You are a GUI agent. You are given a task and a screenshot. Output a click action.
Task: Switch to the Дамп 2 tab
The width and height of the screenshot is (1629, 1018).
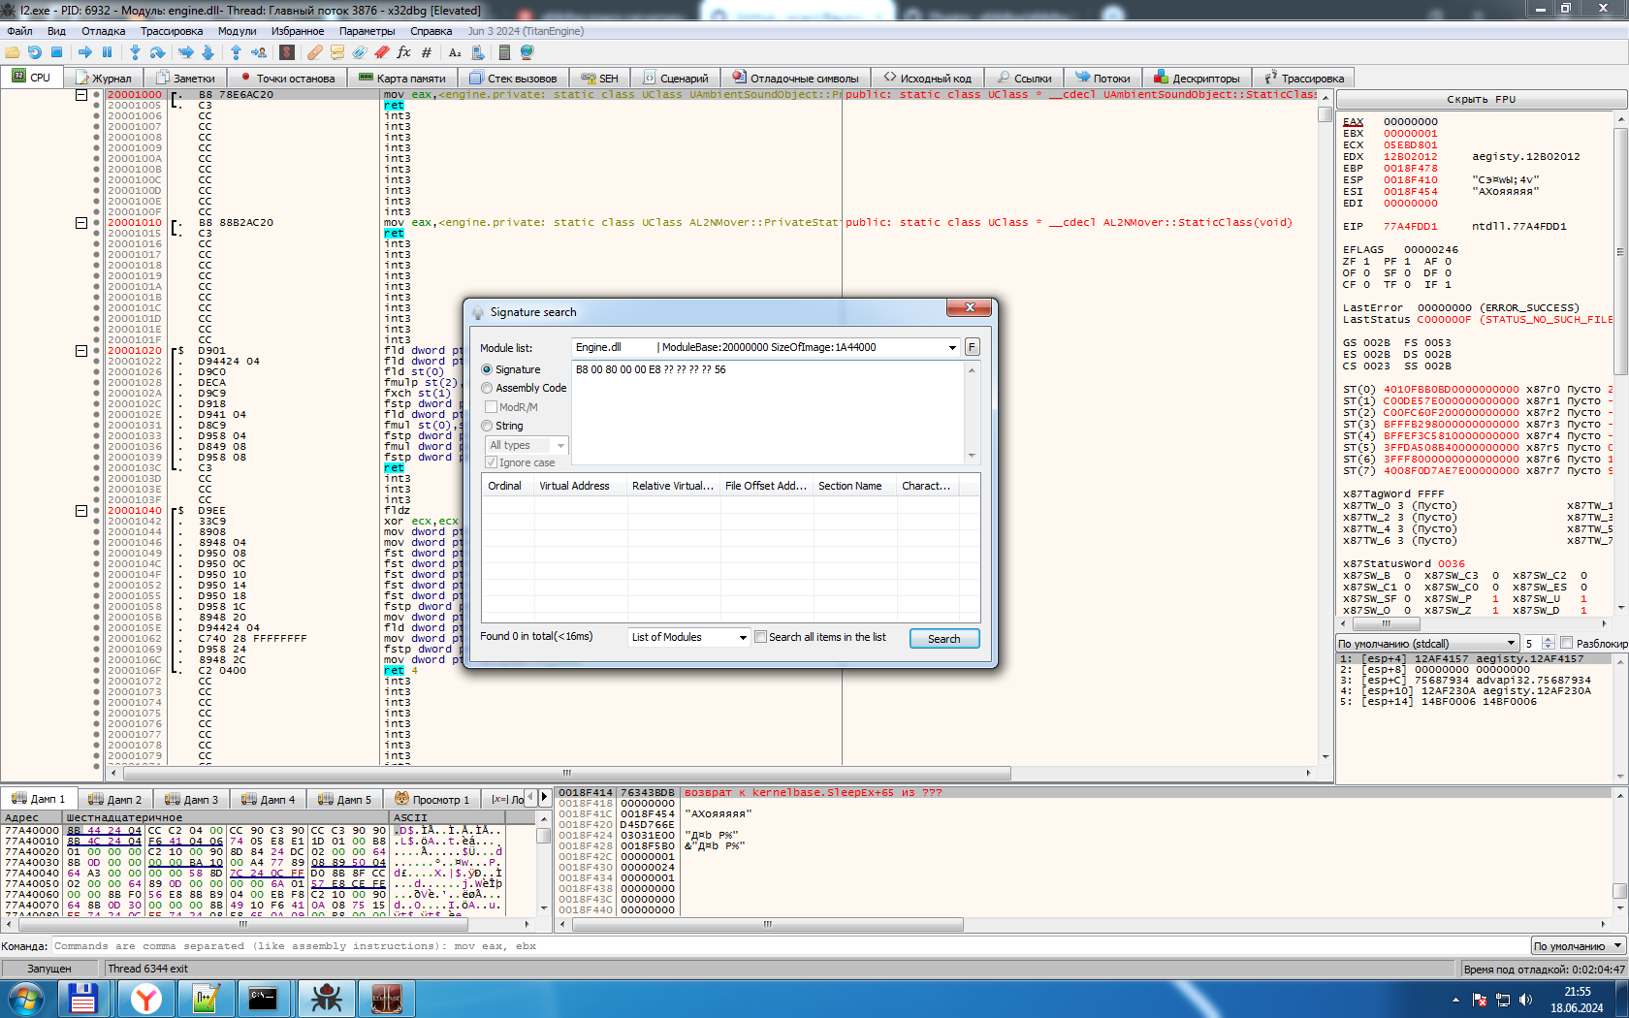point(115,800)
